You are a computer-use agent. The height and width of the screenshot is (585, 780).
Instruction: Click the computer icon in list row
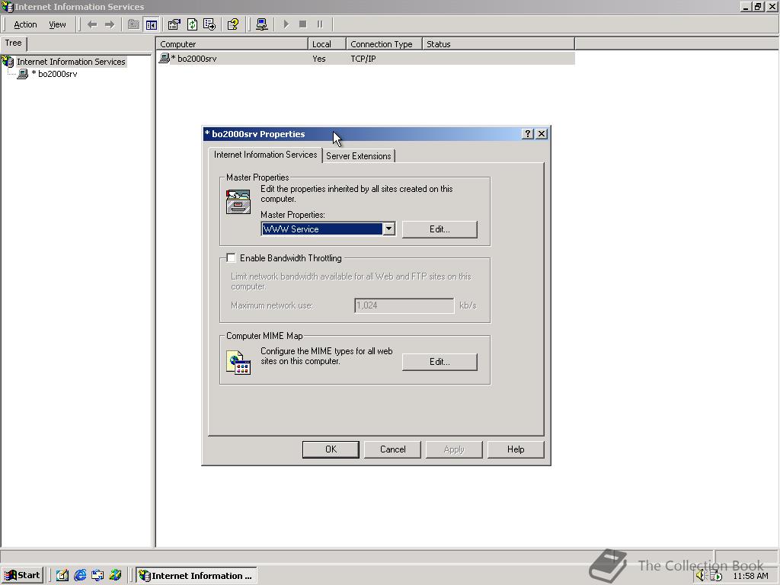pyautogui.click(x=164, y=59)
